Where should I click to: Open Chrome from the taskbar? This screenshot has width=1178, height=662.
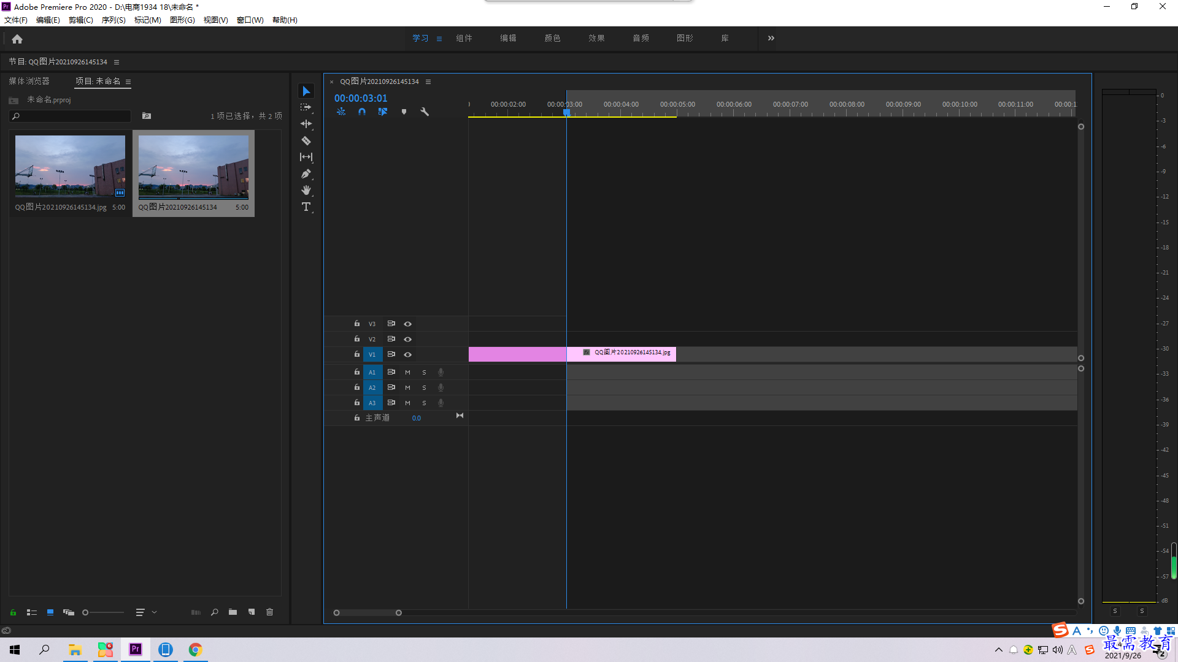coord(195,650)
